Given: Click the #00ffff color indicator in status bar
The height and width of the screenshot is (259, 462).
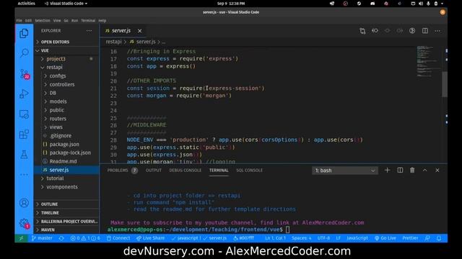Looking at the screenshot, I should (244, 238).
